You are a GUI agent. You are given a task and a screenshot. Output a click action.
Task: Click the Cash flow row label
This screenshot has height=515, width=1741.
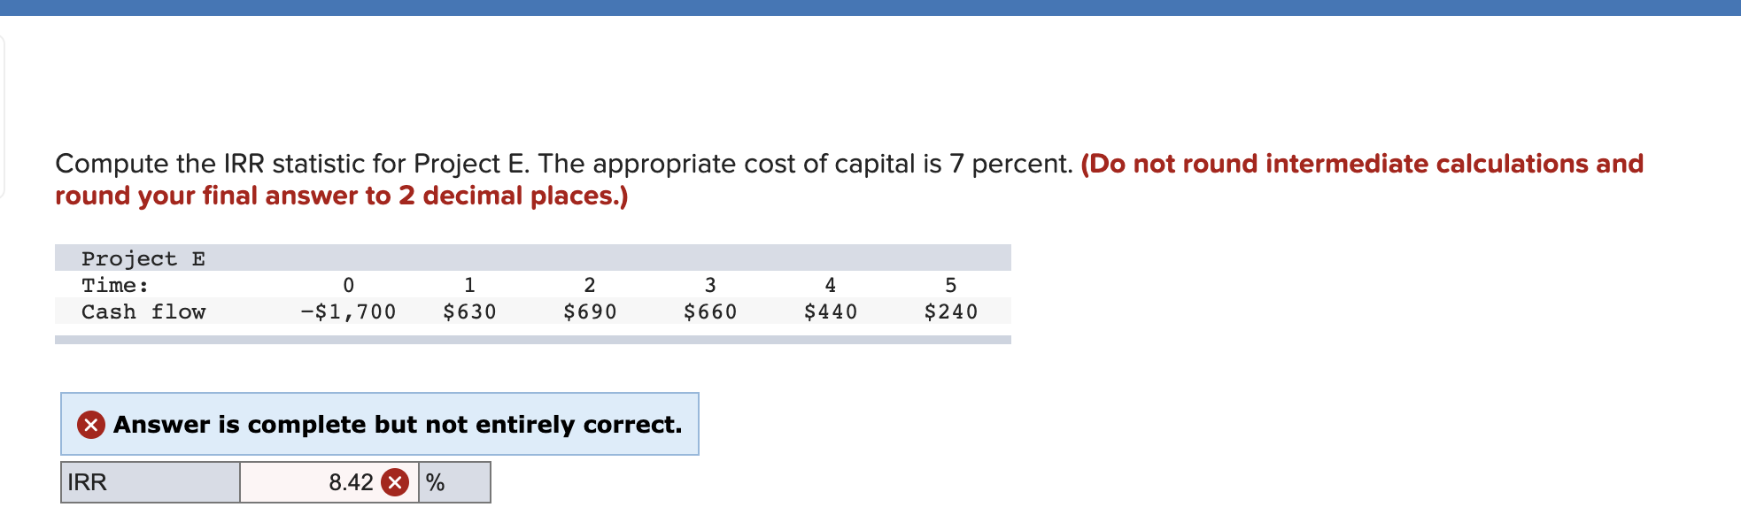144,311
